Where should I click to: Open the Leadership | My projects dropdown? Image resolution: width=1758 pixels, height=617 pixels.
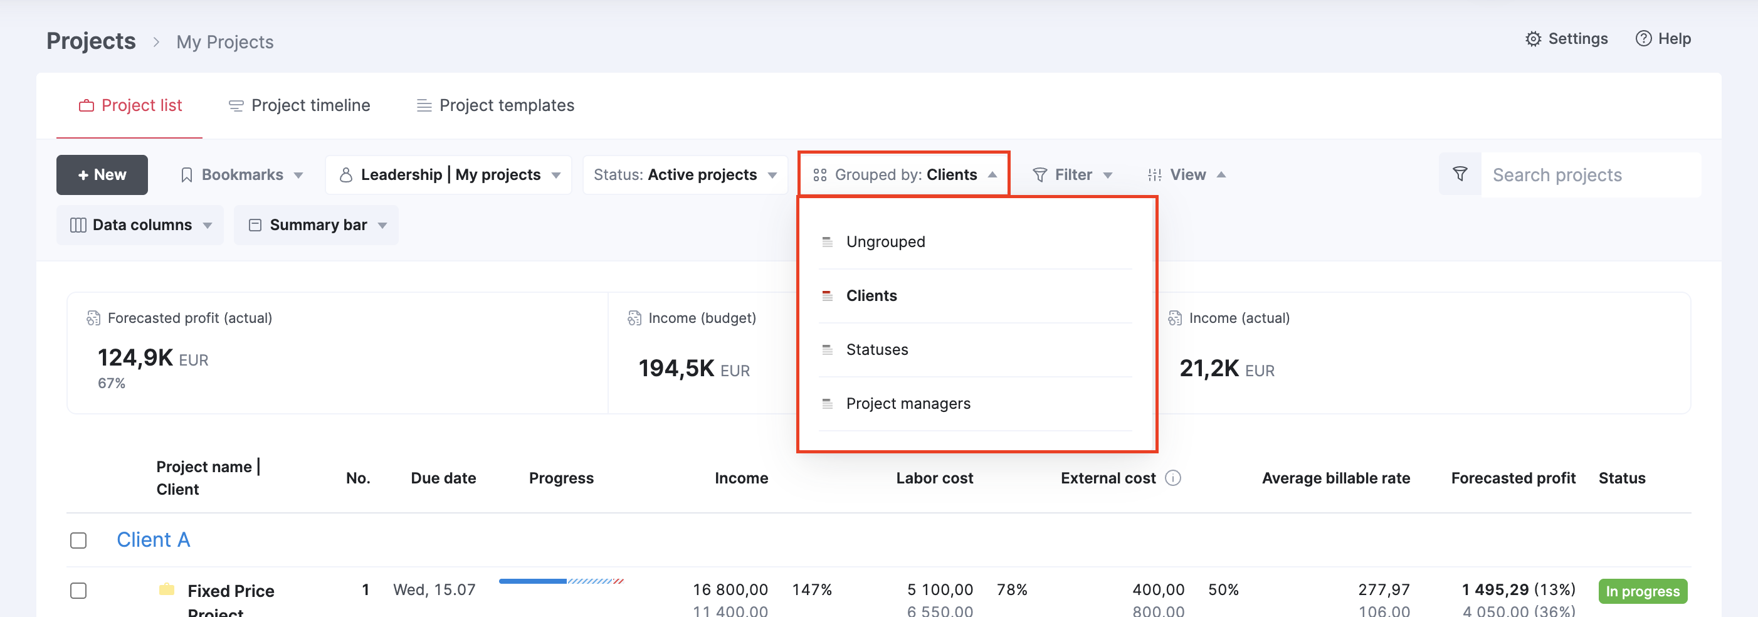(x=449, y=175)
